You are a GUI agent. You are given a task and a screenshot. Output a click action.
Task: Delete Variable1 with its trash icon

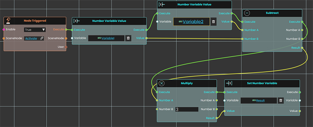(x=128, y=38)
